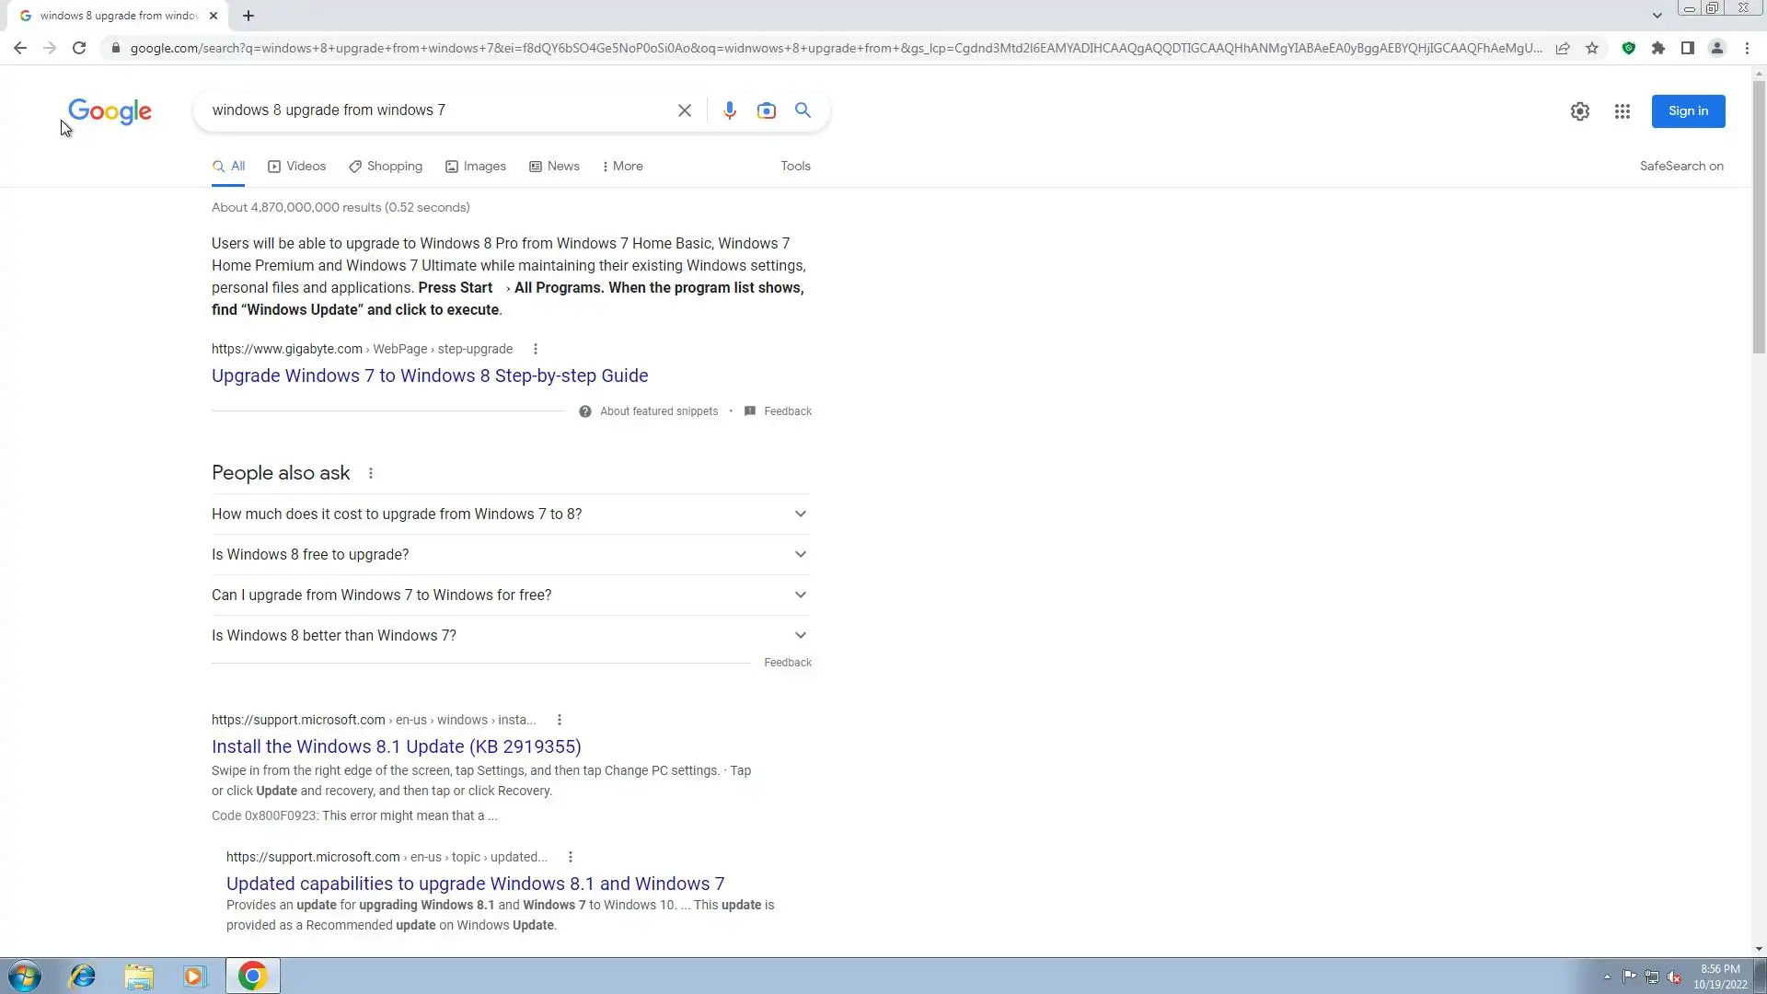1767x994 pixels.
Task: Open the More search filters dropdown
Action: pyautogui.click(x=622, y=167)
